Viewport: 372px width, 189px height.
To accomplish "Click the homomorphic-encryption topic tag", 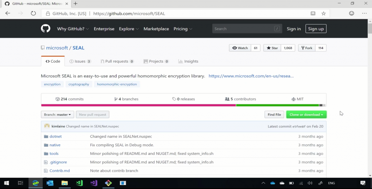I will (x=117, y=84).
